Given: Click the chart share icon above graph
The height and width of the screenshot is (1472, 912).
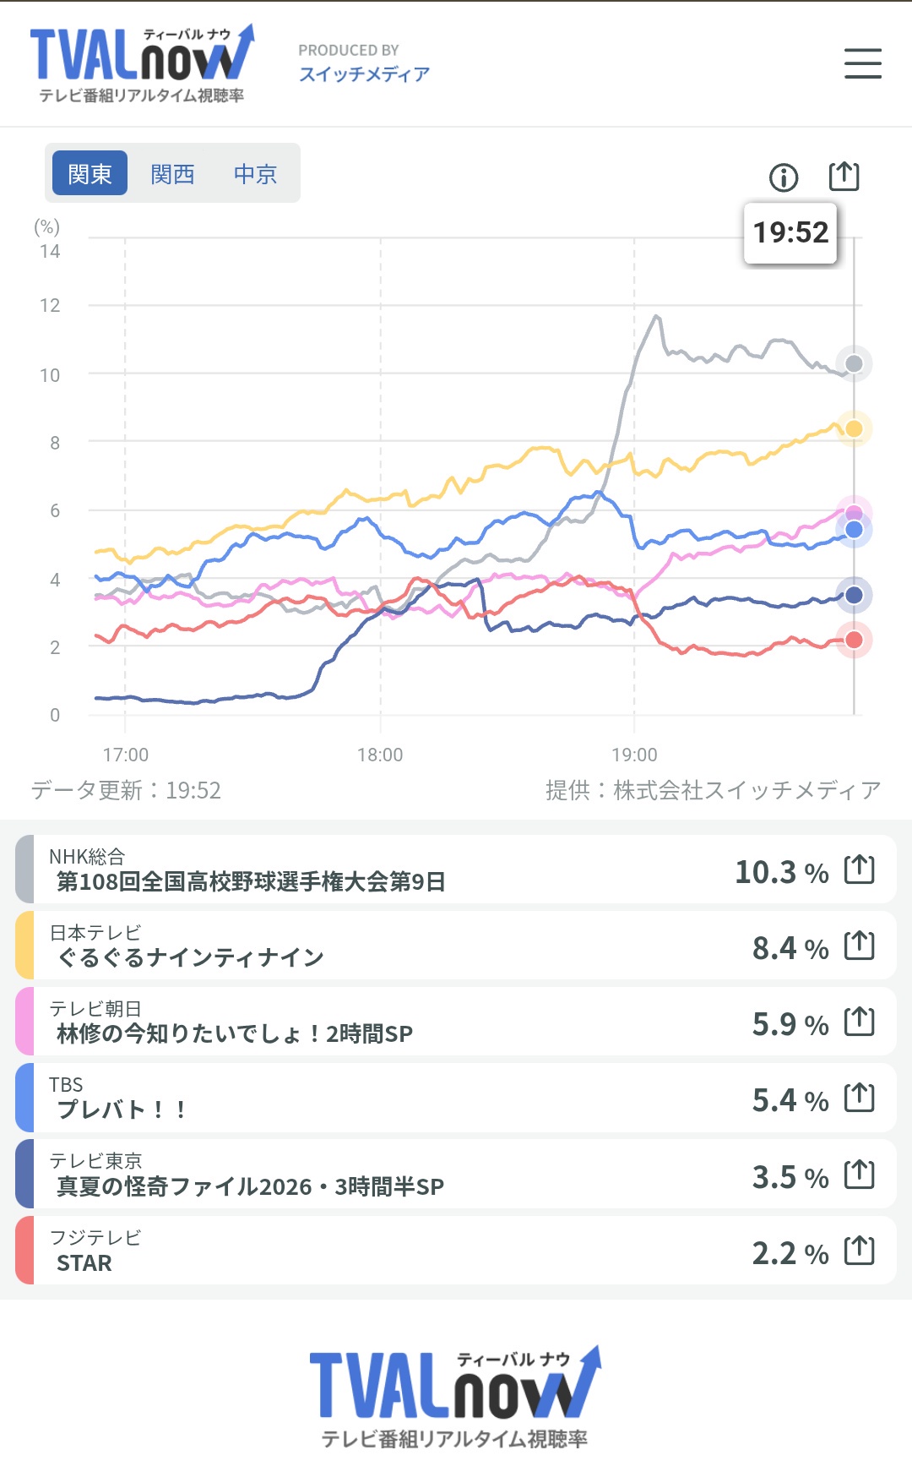Looking at the screenshot, I should 844,176.
